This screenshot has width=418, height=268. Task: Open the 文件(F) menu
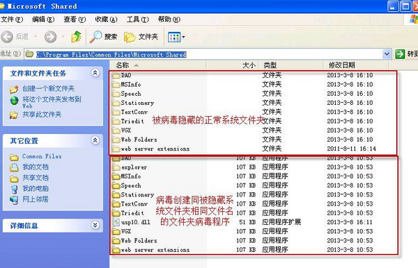pyautogui.click(x=12, y=19)
